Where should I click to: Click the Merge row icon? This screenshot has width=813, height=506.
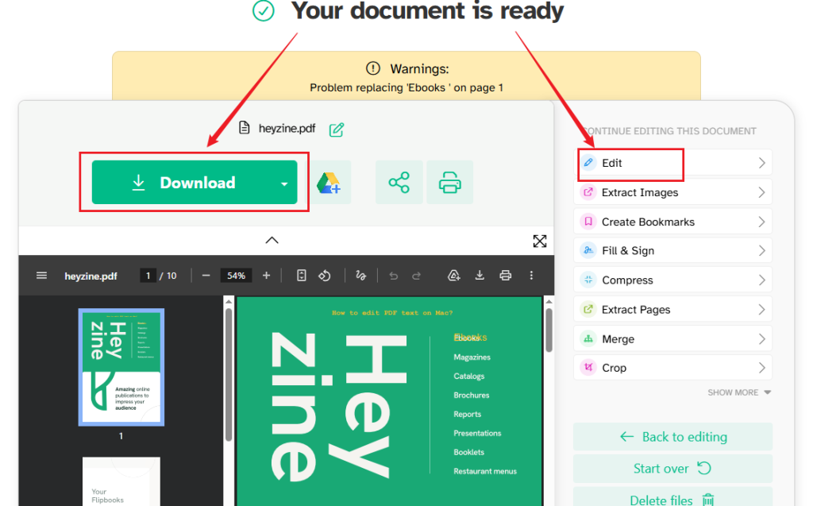click(x=588, y=339)
